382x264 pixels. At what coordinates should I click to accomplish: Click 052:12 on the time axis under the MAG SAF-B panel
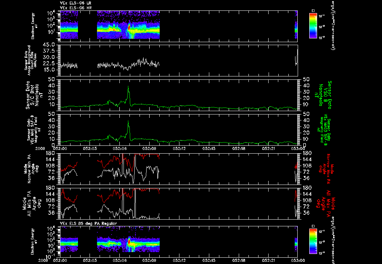179,148
